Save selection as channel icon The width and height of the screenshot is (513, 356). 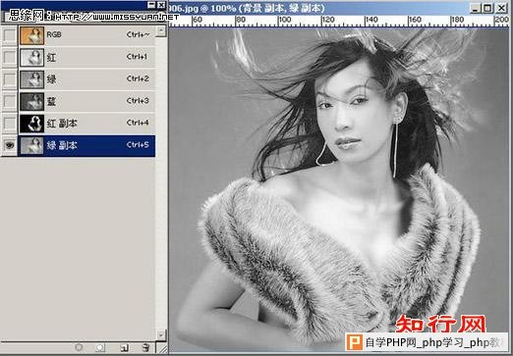point(100,347)
